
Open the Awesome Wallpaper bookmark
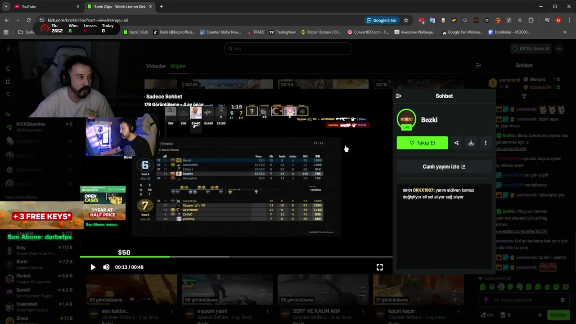pos(415,32)
